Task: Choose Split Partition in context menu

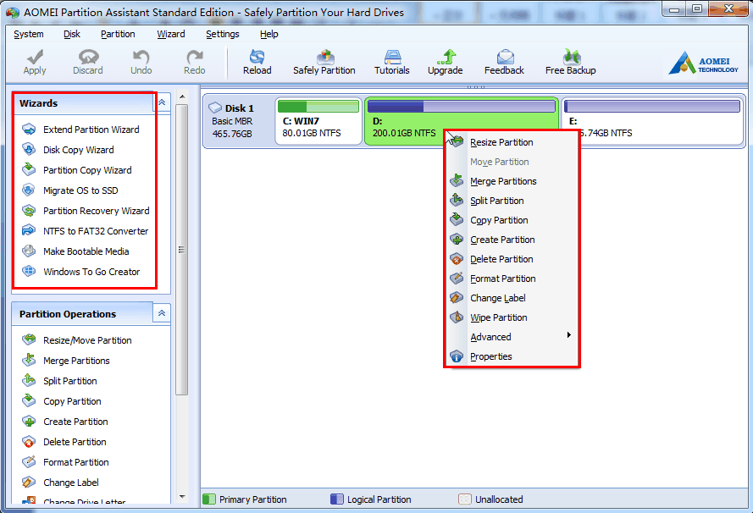Action: point(512,201)
